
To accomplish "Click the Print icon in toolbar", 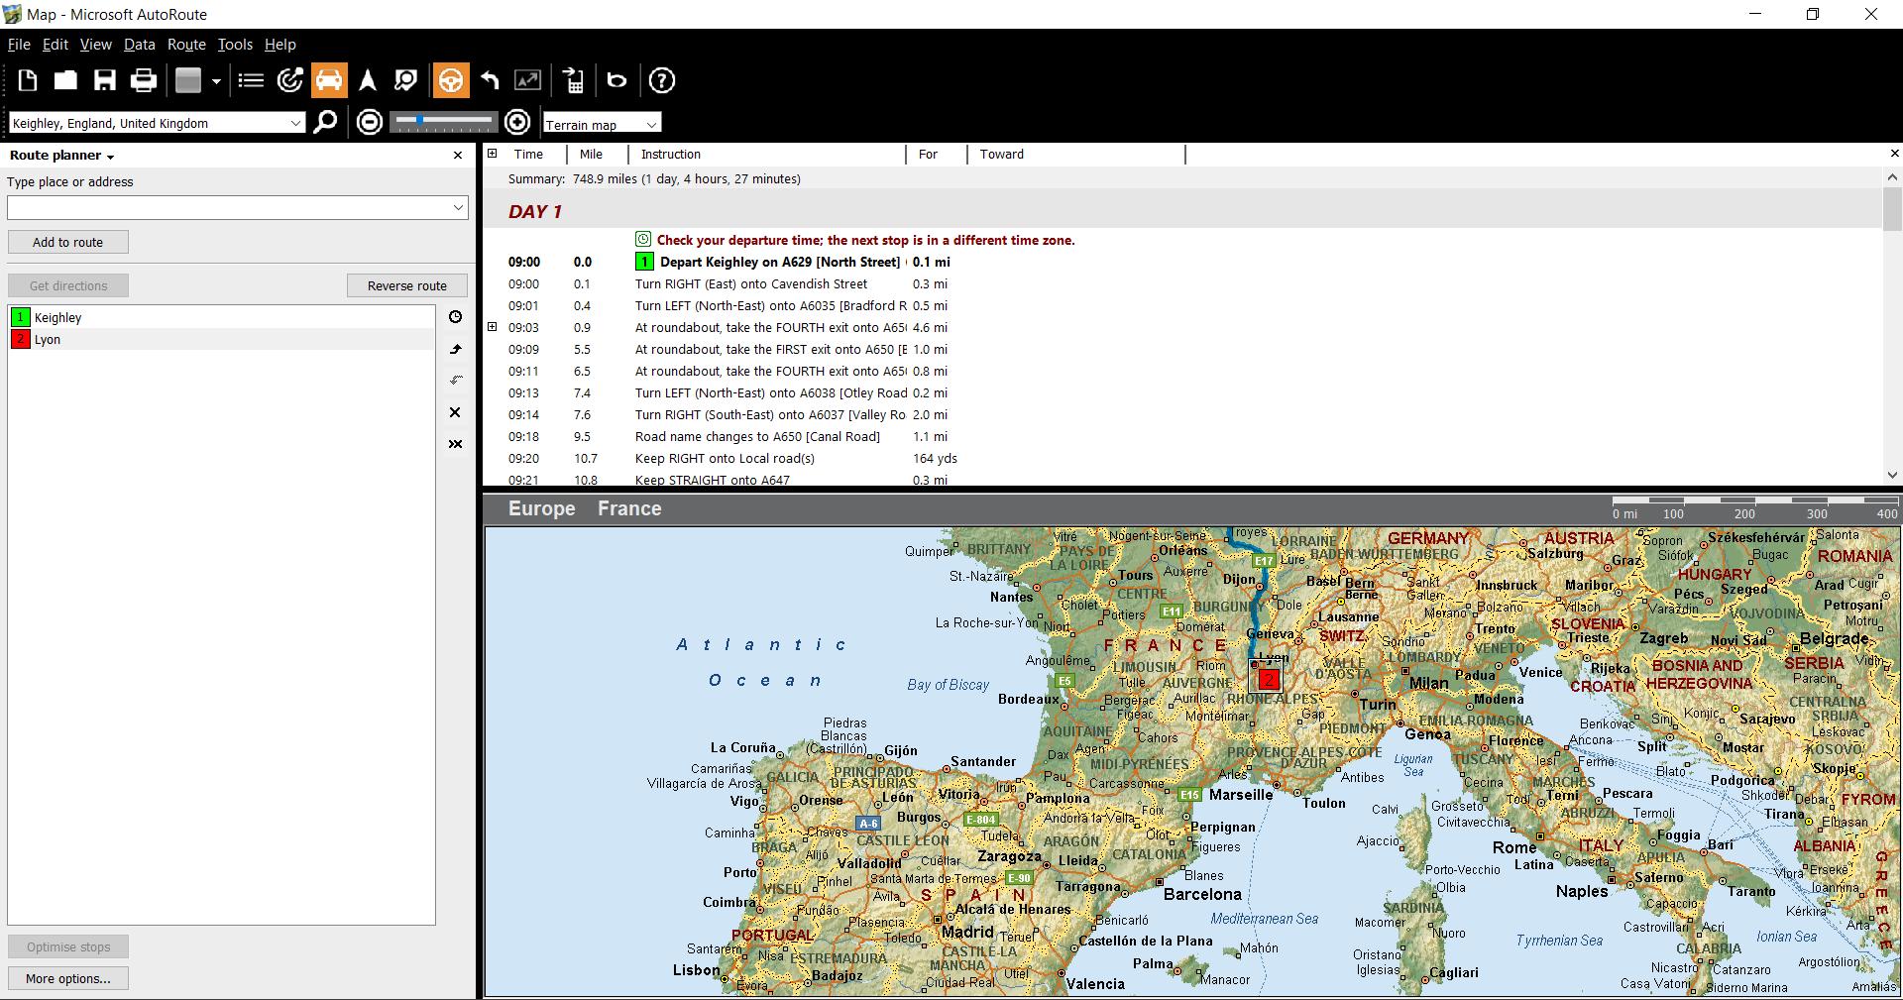I will (x=144, y=80).
